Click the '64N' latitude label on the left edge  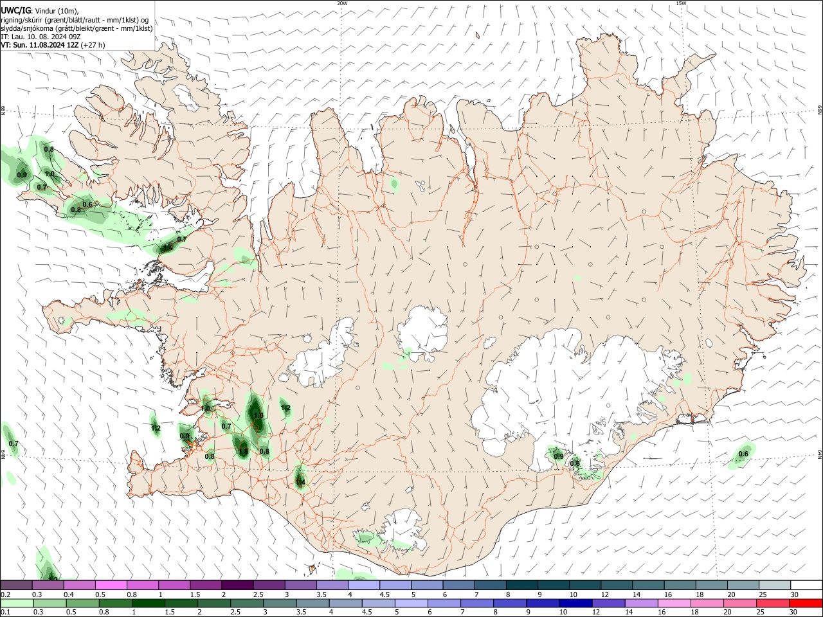3,454
